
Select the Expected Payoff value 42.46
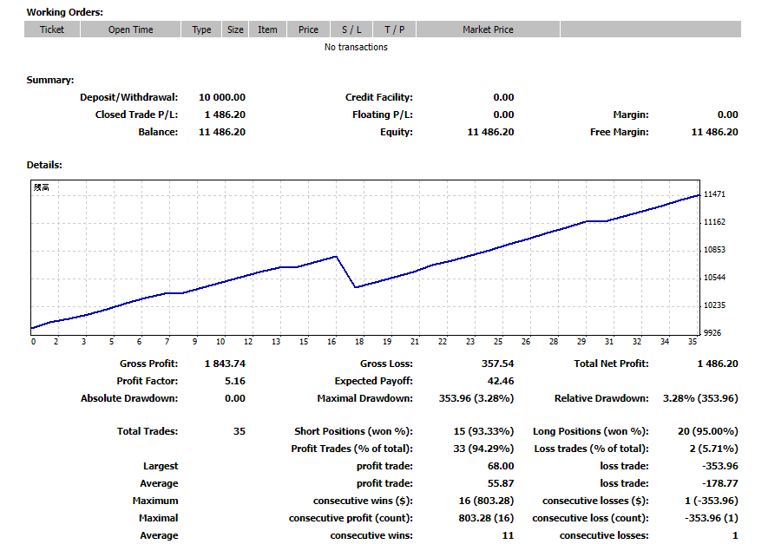coord(500,381)
